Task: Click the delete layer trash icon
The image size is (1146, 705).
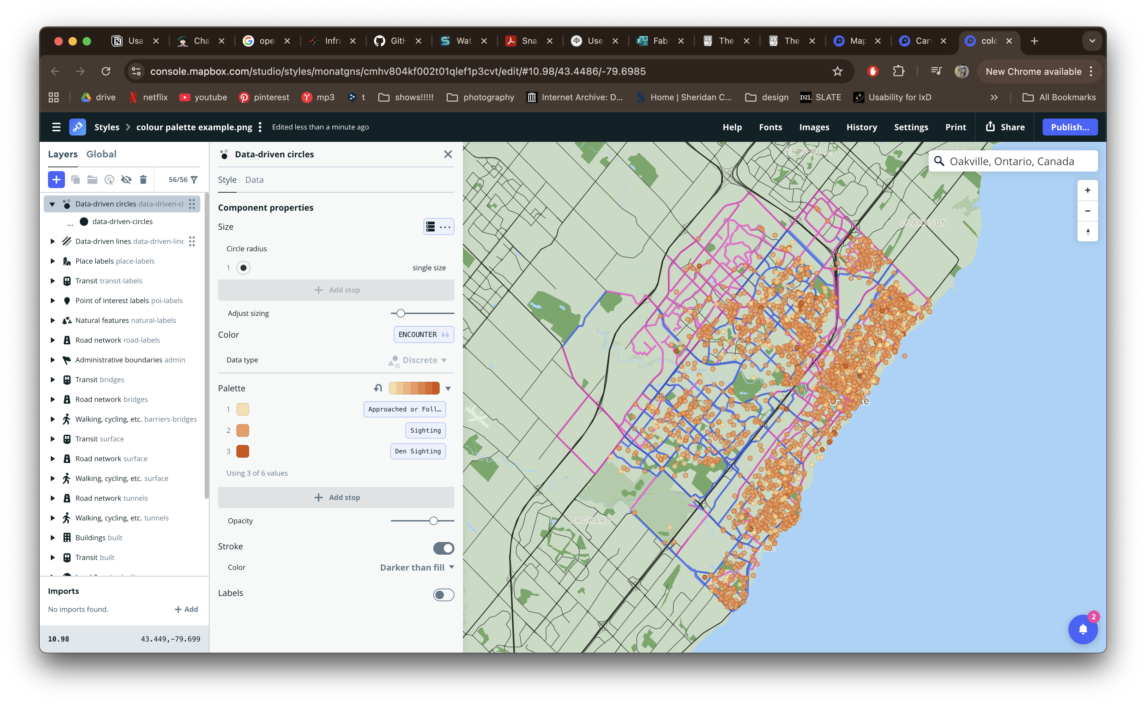Action: click(x=143, y=180)
